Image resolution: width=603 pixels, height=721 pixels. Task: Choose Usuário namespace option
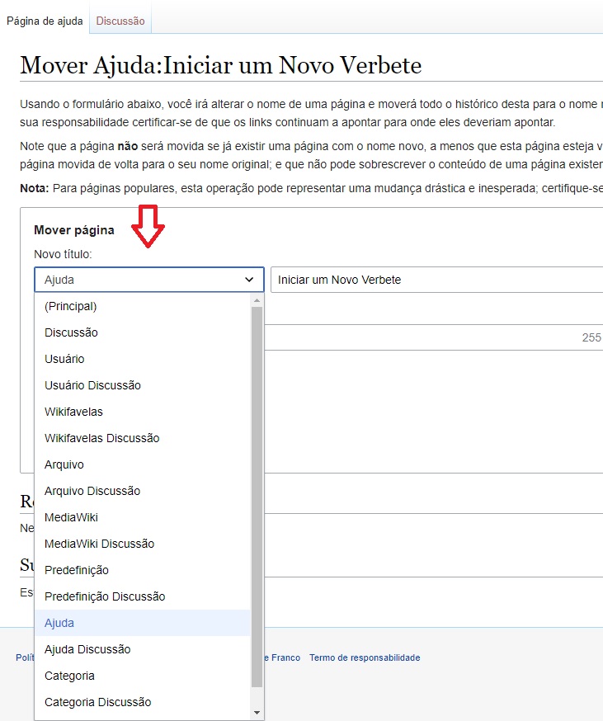click(x=64, y=359)
